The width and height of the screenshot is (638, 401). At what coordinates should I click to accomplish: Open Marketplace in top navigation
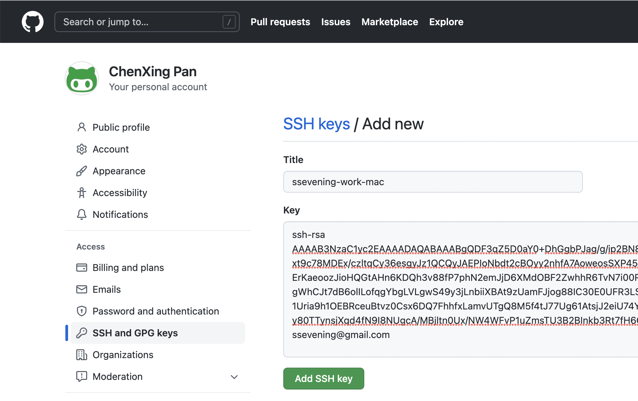(x=390, y=22)
